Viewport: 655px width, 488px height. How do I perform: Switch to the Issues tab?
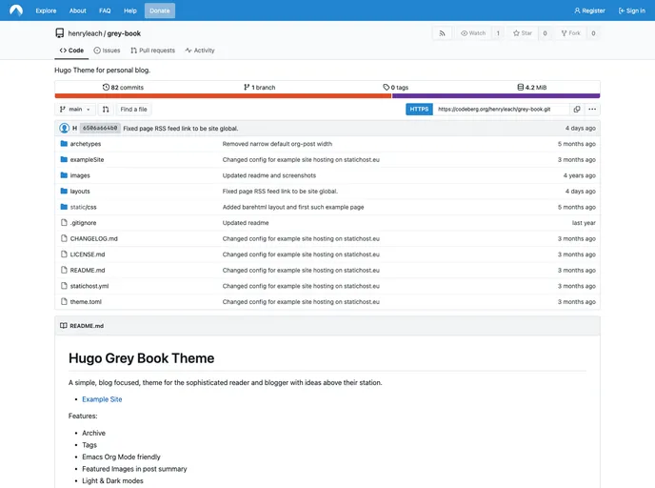point(107,51)
